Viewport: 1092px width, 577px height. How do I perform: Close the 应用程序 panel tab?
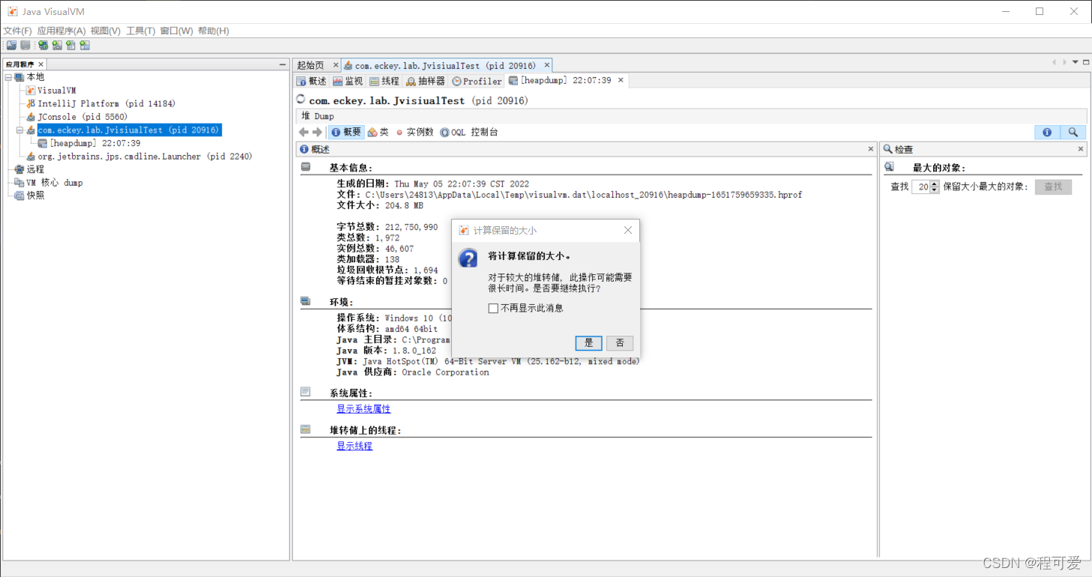(41, 64)
